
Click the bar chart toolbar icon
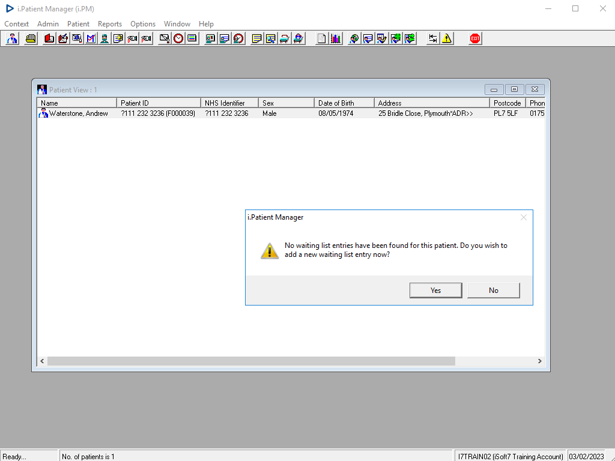(x=336, y=38)
